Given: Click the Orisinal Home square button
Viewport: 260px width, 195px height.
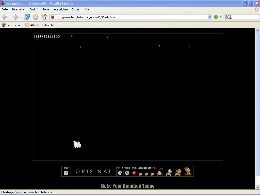Looking at the screenshot, I should (x=66, y=173).
